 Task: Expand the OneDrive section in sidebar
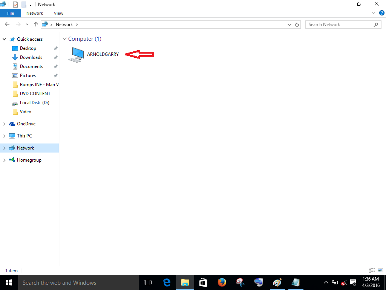[5, 123]
